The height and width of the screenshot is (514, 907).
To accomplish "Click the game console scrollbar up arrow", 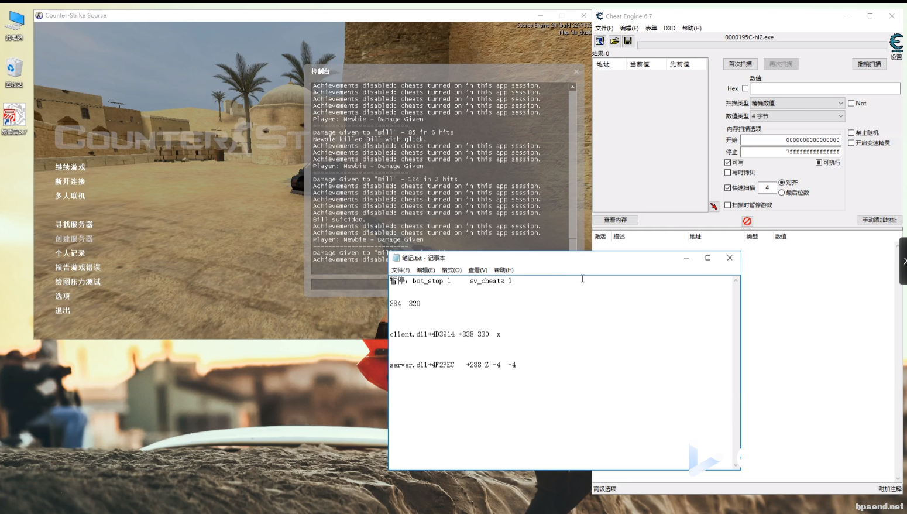I will 573,86.
